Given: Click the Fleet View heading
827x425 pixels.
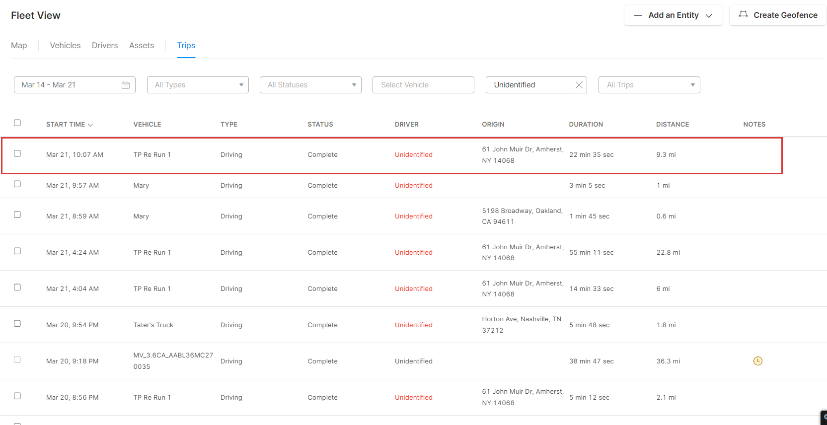Looking at the screenshot, I should click(36, 15).
